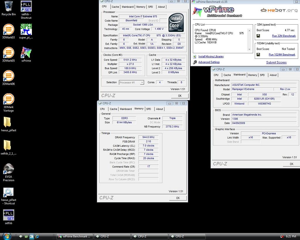Click the save icon beside Run 1024M Benchmark
The width and height of the screenshot is (300, 240).
(x=258, y=55)
